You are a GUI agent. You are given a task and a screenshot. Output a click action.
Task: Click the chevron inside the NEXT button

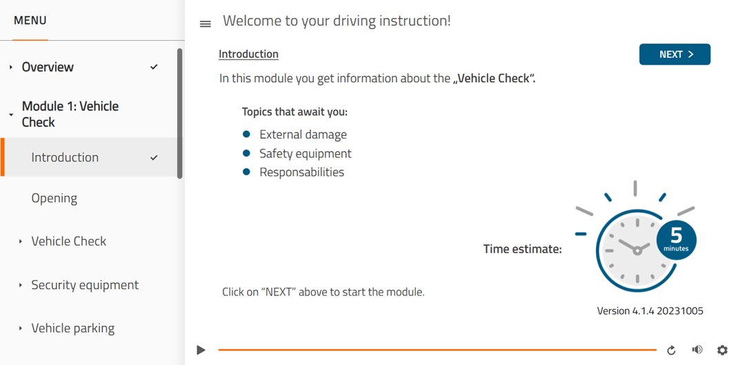tap(691, 55)
